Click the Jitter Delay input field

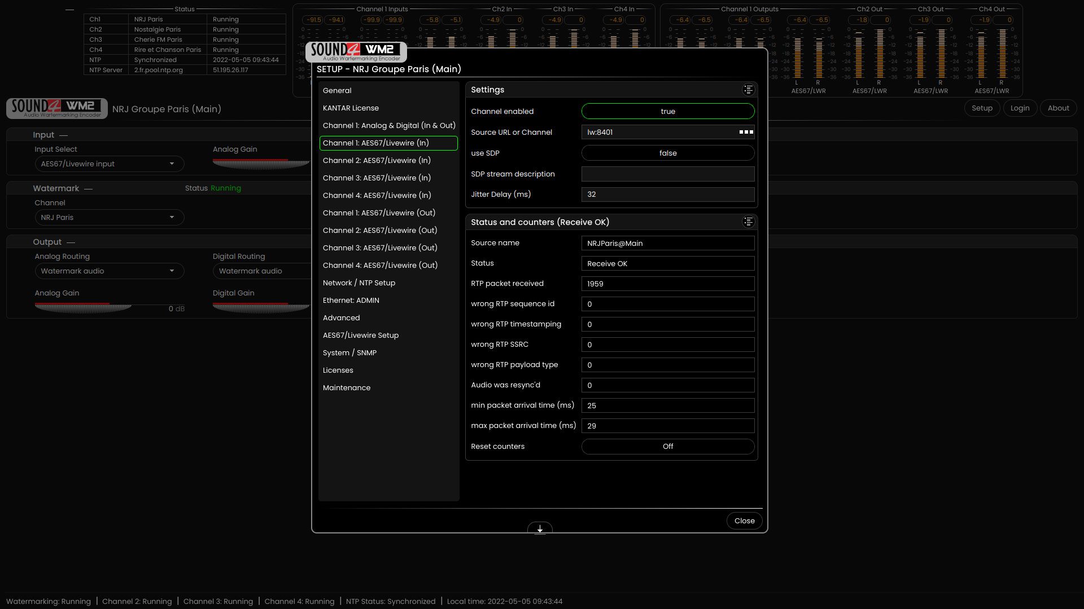point(667,195)
